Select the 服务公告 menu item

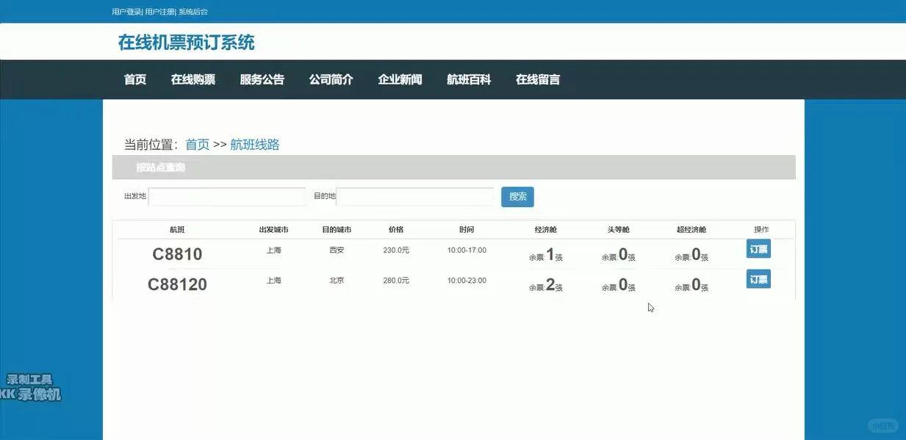tap(262, 79)
